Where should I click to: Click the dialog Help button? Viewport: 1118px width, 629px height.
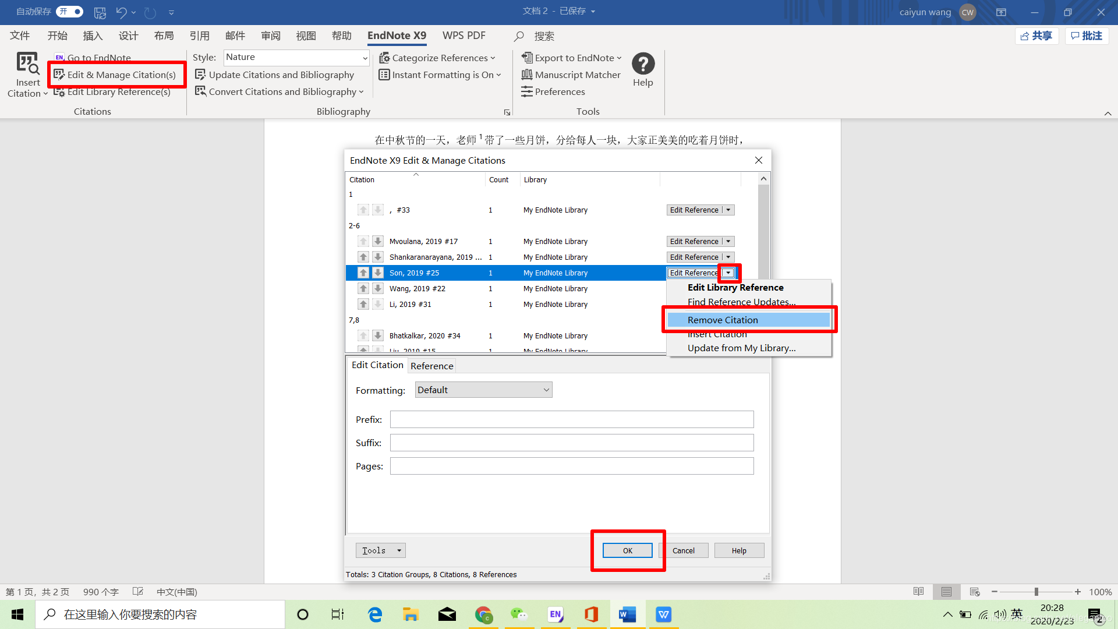[x=739, y=550]
